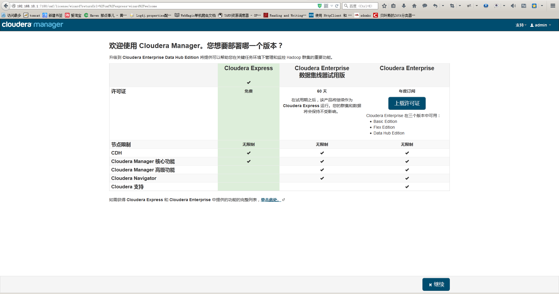Expand the address bar history dropdown arrow

click(x=332, y=6)
